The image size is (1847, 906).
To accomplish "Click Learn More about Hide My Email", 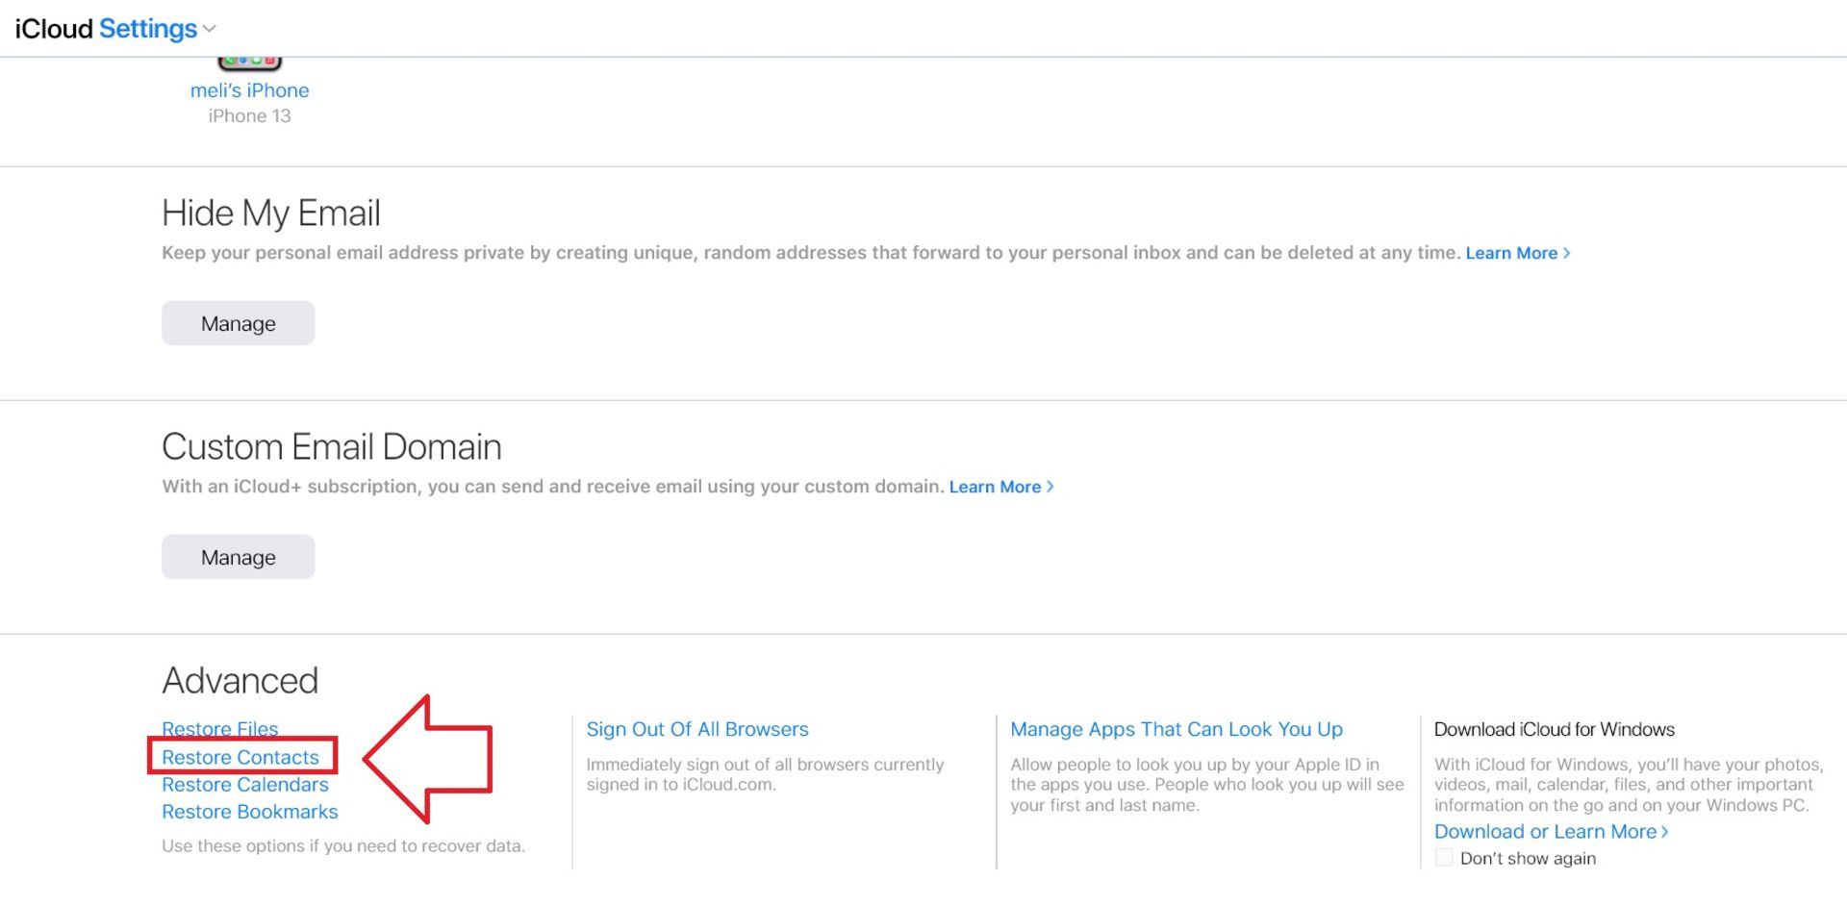I will click(1511, 253).
